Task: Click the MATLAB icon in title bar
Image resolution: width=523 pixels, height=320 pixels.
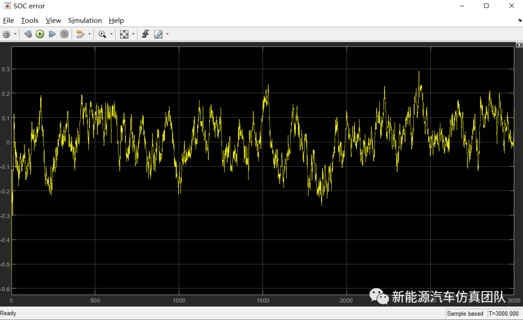Action: pyautogui.click(x=7, y=6)
